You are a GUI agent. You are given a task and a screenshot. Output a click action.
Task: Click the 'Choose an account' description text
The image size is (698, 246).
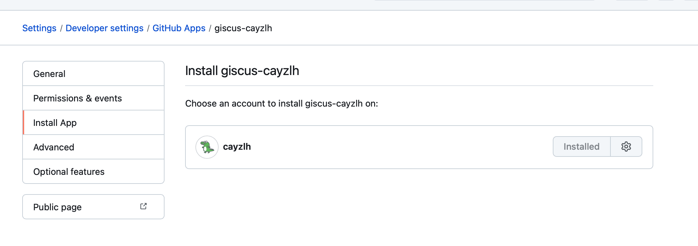point(281,104)
